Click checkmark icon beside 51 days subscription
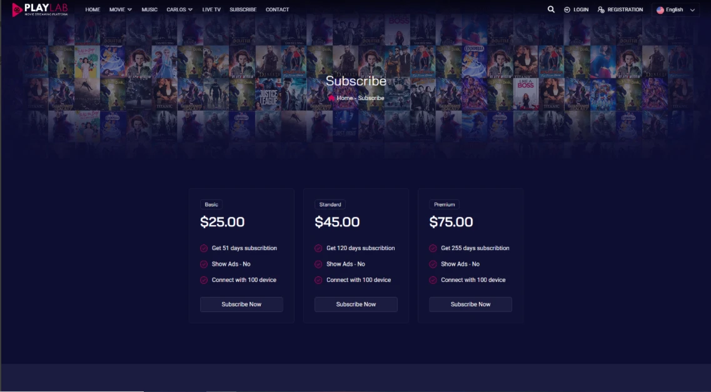Screen dimensions: 711x392 (x=204, y=248)
